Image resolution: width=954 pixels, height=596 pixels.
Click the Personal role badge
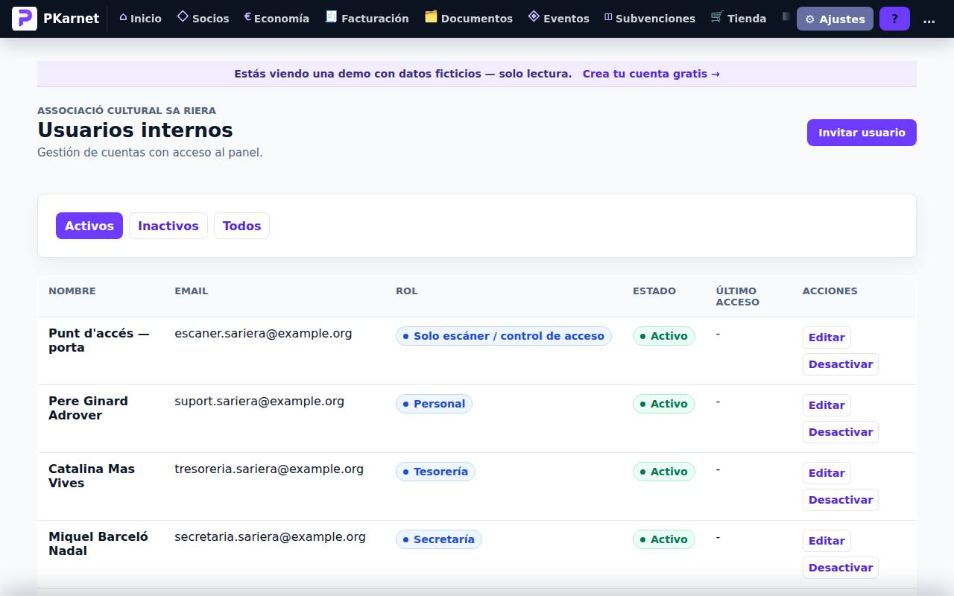click(434, 404)
